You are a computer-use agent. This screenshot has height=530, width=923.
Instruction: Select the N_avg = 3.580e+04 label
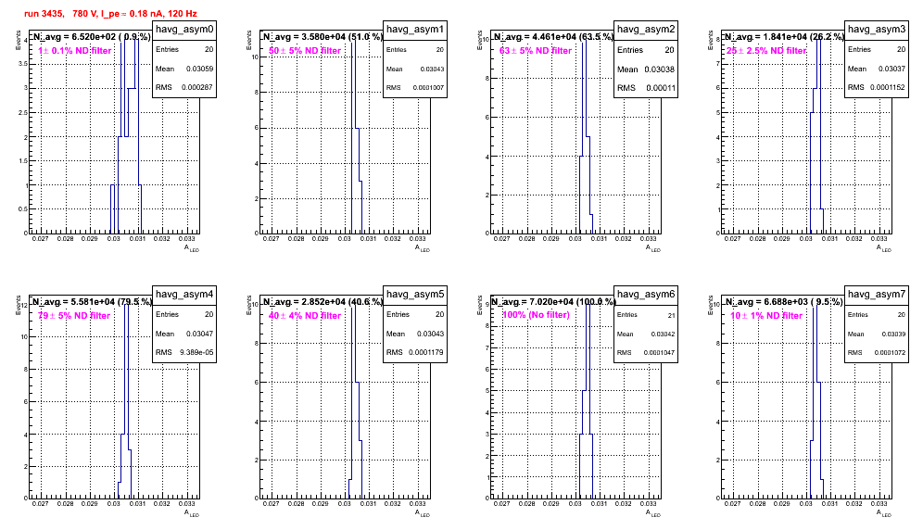(x=322, y=36)
